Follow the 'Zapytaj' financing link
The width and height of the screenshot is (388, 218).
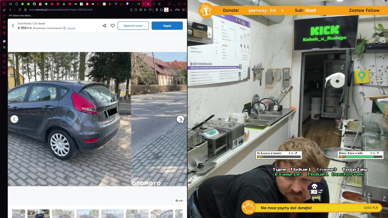(71, 28)
